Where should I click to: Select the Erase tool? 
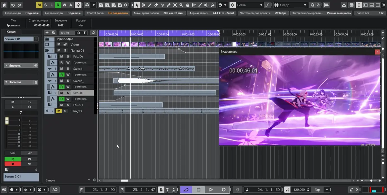(156, 5)
